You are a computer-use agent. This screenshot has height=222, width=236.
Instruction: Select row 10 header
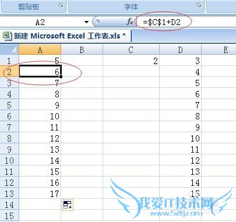coord(9,160)
